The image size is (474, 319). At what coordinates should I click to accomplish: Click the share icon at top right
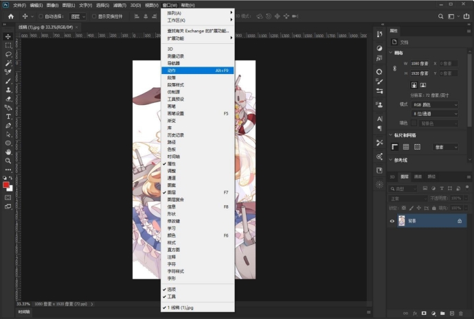click(466, 16)
